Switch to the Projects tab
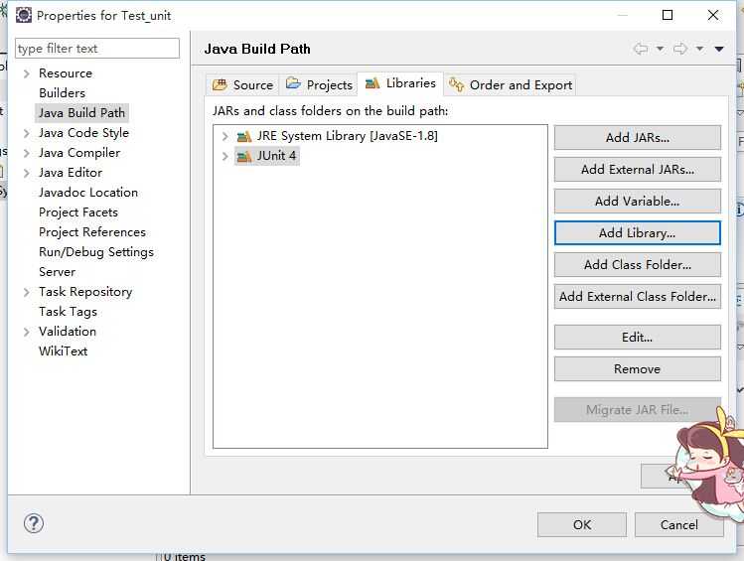744x561 pixels. pos(319,84)
